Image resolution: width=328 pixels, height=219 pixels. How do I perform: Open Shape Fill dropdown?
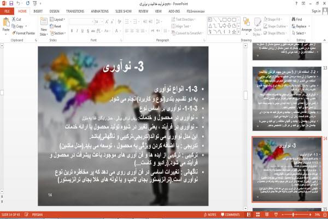point(273,19)
